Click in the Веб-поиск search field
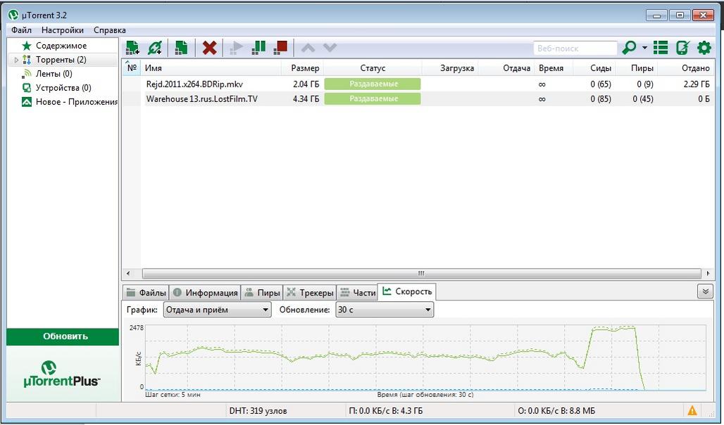 pyautogui.click(x=575, y=48)
